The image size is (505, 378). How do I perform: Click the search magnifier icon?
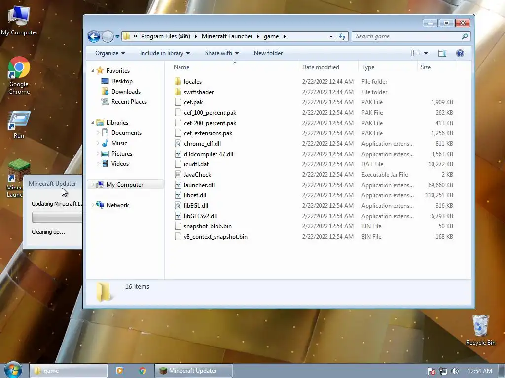[465, 36]
